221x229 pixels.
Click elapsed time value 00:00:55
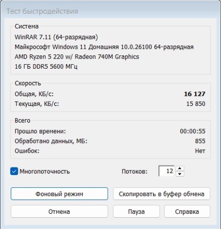(x=193, y=131)
